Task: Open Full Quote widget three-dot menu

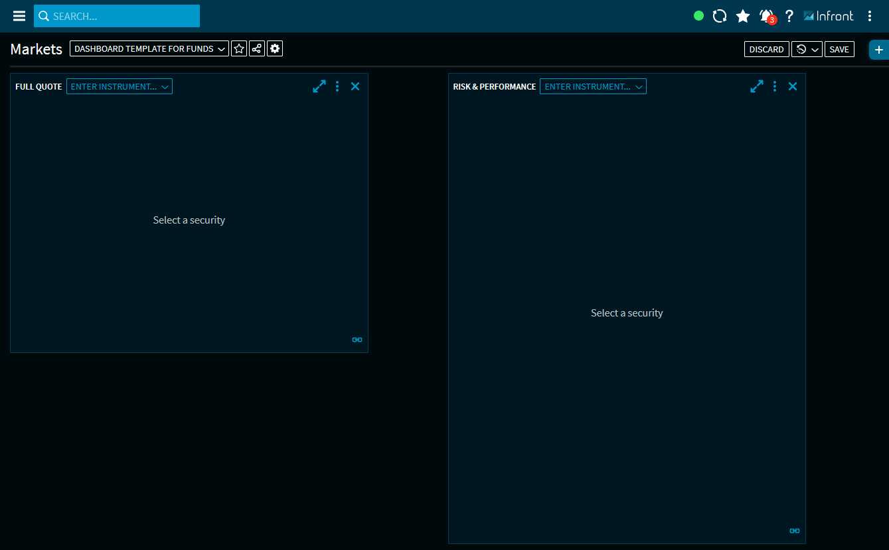Action: click(x=337, y=86)
